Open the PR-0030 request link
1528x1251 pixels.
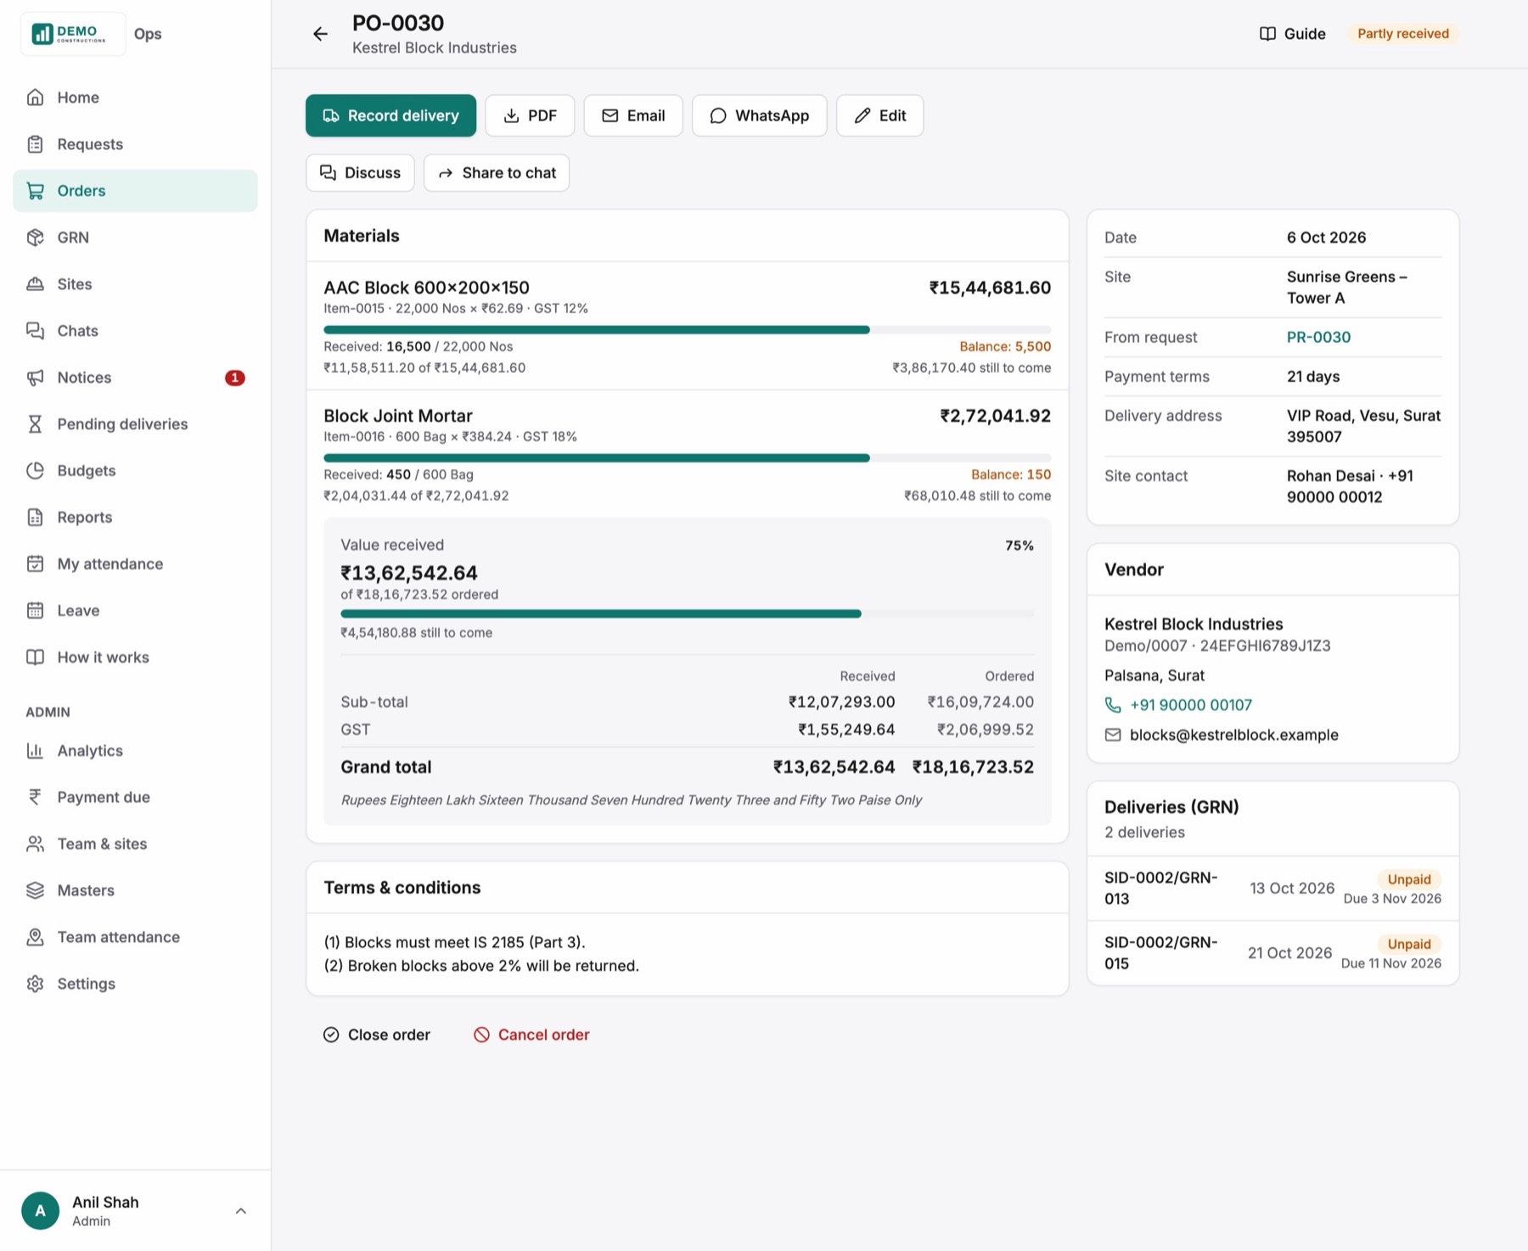click(x=1318, y=337)
